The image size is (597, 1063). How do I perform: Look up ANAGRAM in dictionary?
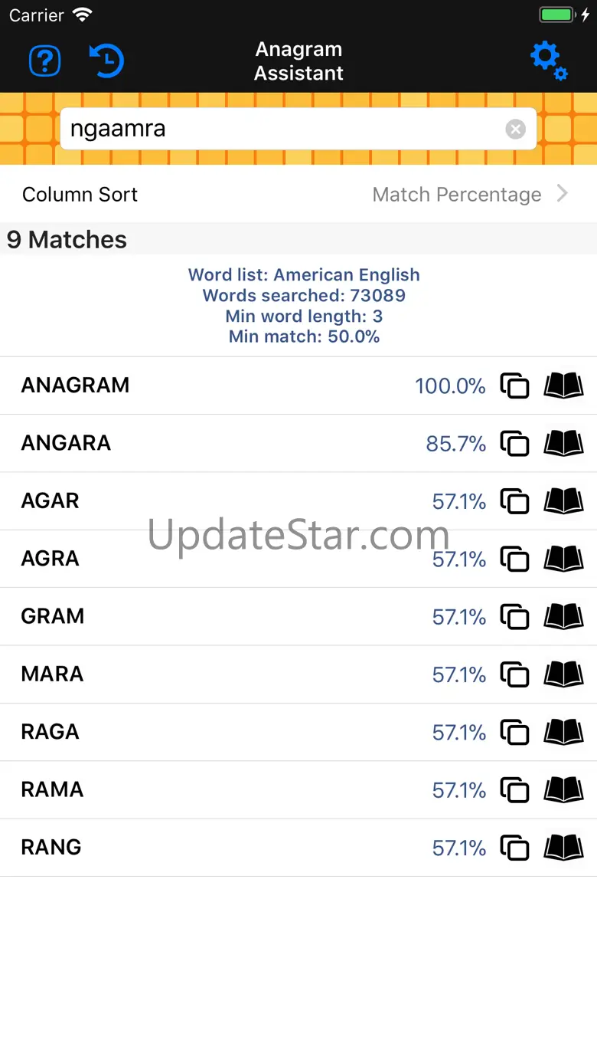563,386
